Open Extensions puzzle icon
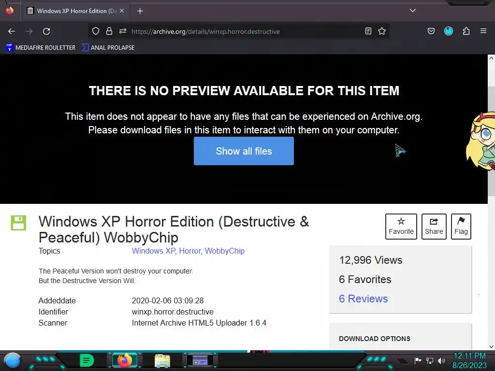 466,31
